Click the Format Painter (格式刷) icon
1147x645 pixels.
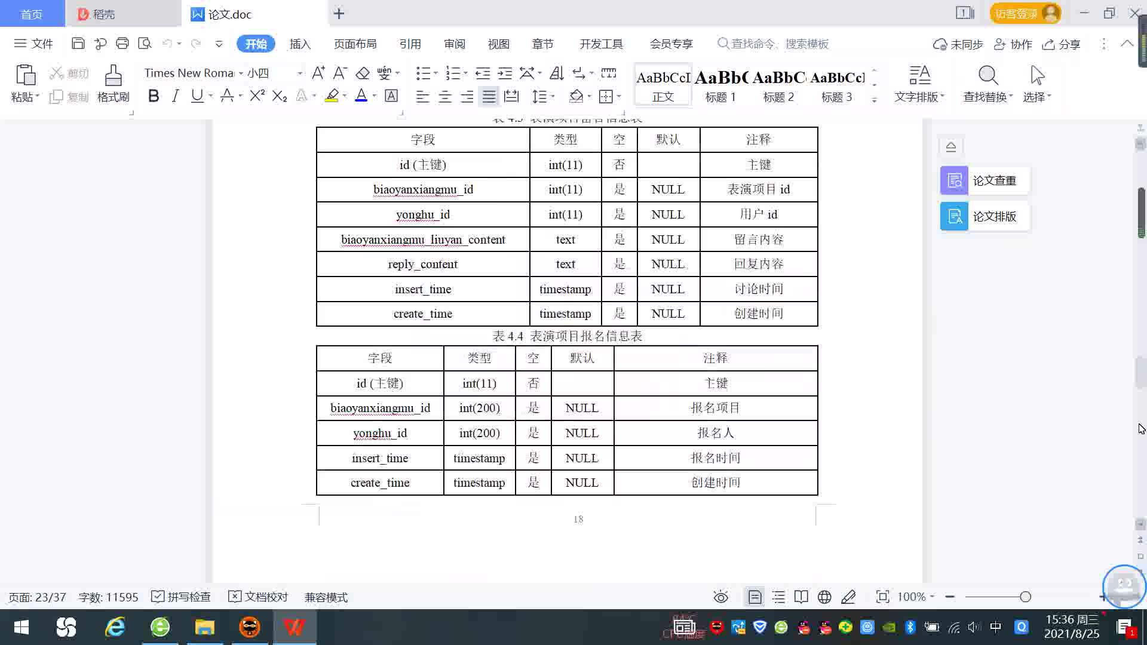113,76
